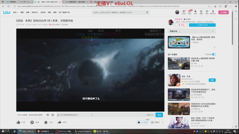The height and width of the screenshot is (134, 239).
Task: Open the 大会员 icon
Action: point(184,12)
